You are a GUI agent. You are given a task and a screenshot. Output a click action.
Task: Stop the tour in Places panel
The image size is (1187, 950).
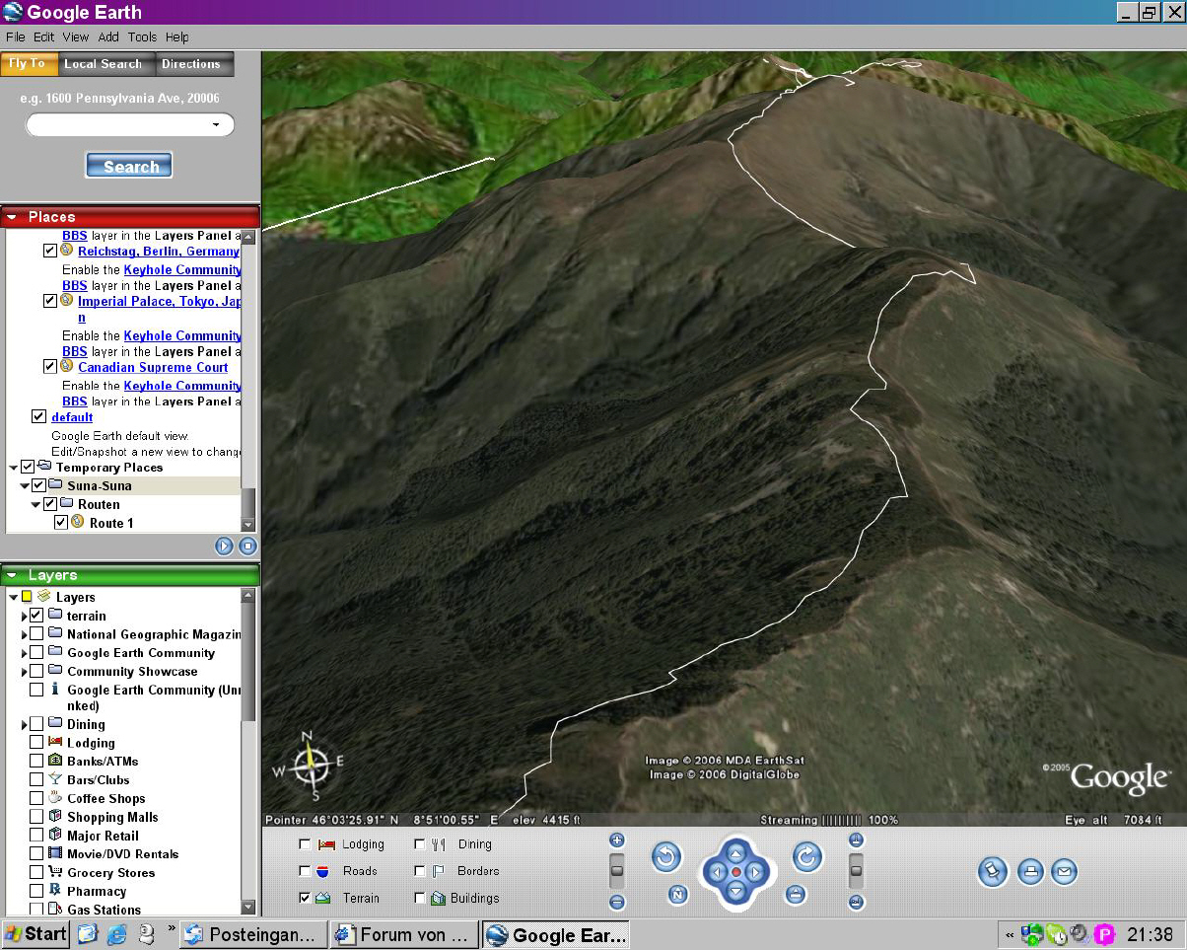click(x=247, y=546)
